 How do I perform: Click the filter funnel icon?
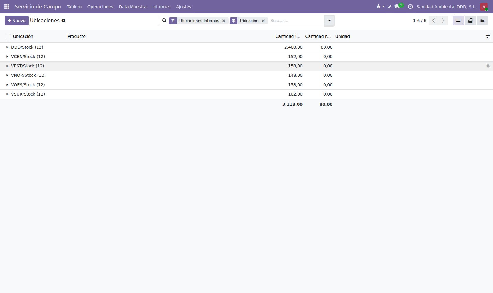[x=173, y=21]
